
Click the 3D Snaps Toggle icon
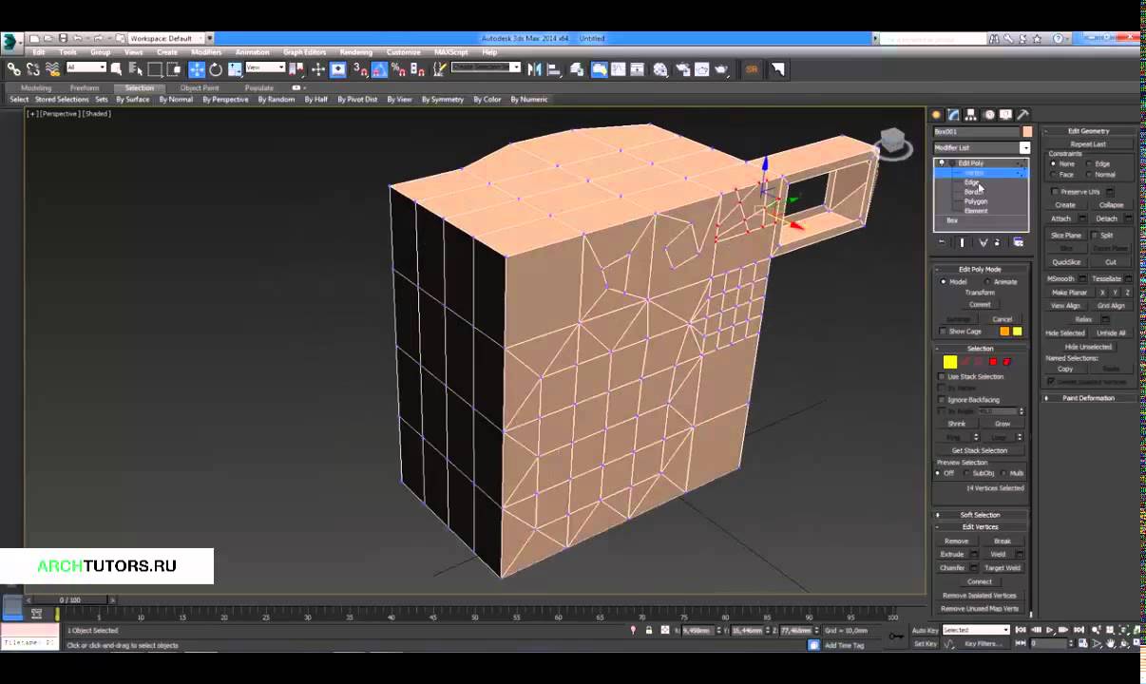[360, 69]
